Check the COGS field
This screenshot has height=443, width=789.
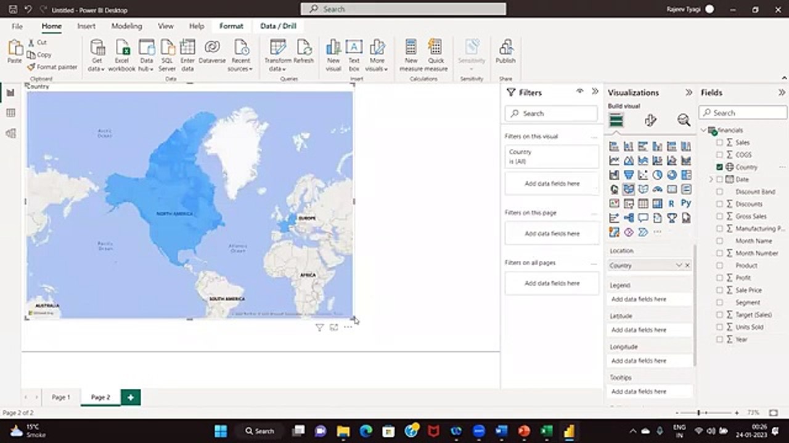point(719,154)
